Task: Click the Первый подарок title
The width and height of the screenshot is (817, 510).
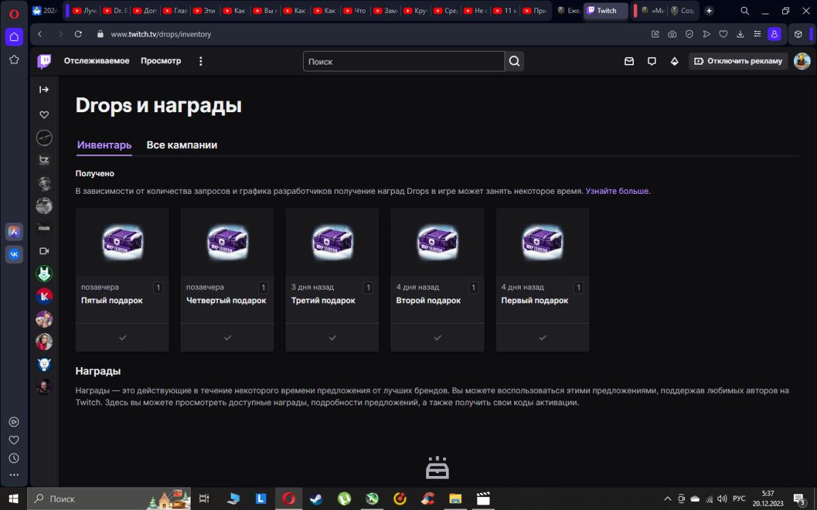Action: [534, 301]
